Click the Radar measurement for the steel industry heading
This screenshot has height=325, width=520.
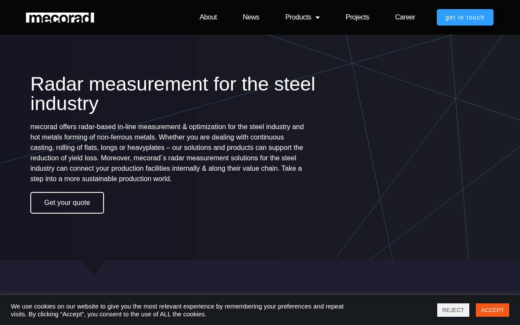pyautogui.click(x=173, y=94)
